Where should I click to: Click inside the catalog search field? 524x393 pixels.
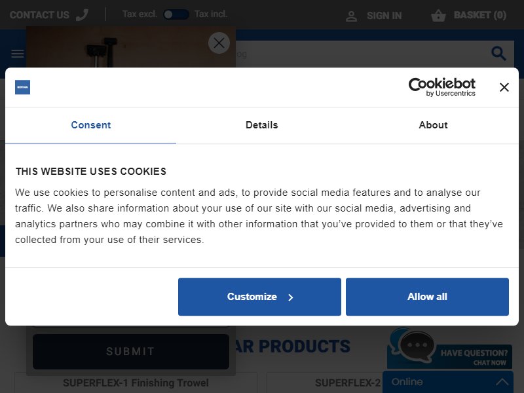click(x=361, y=54)
